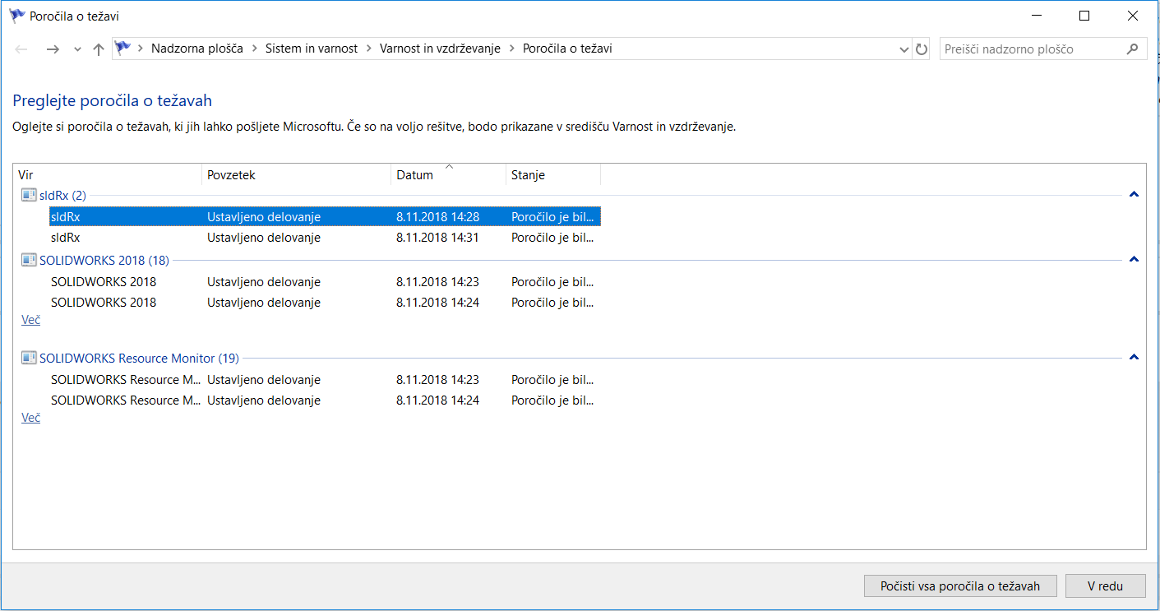Click the back navigation arrow
Screen dimensions: 1160x611
pos(22,49)
